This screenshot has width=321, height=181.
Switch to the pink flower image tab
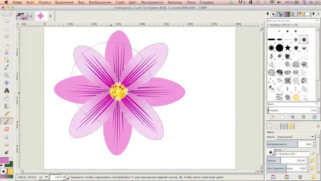41,16
